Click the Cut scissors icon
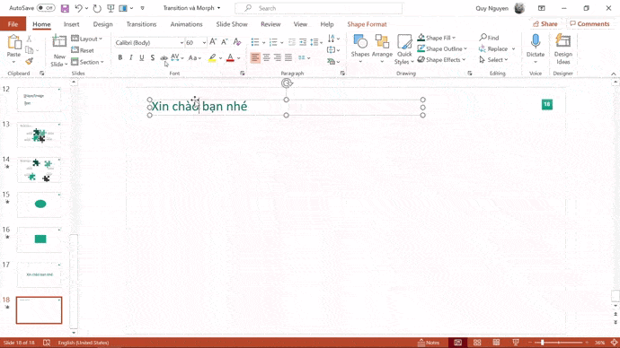 coord(29,39)
